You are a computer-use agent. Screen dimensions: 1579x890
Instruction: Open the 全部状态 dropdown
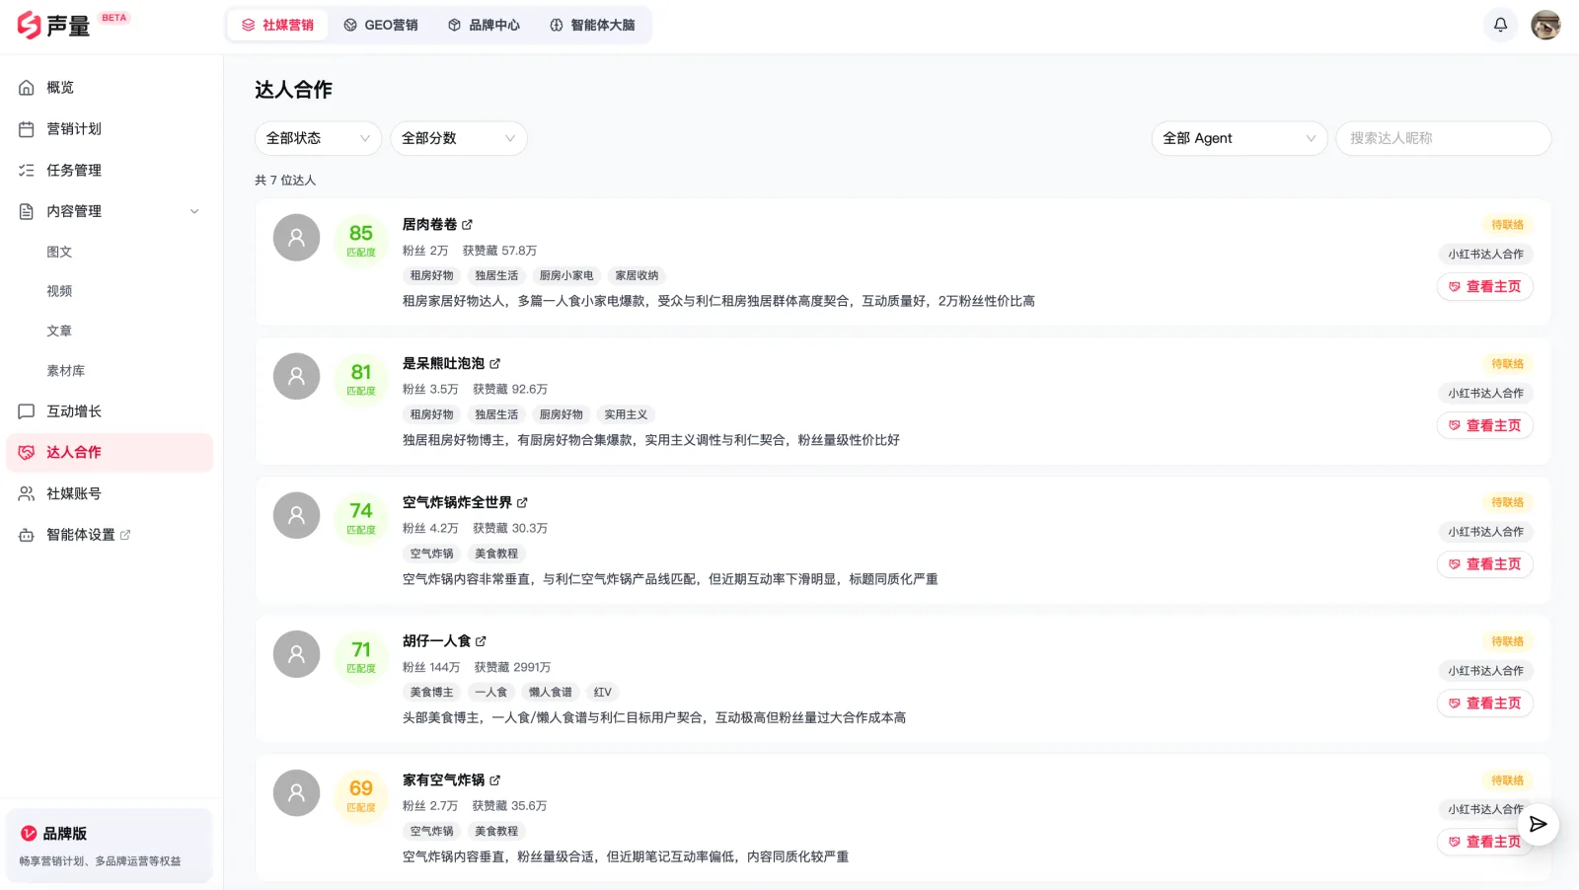pos(318,138)
